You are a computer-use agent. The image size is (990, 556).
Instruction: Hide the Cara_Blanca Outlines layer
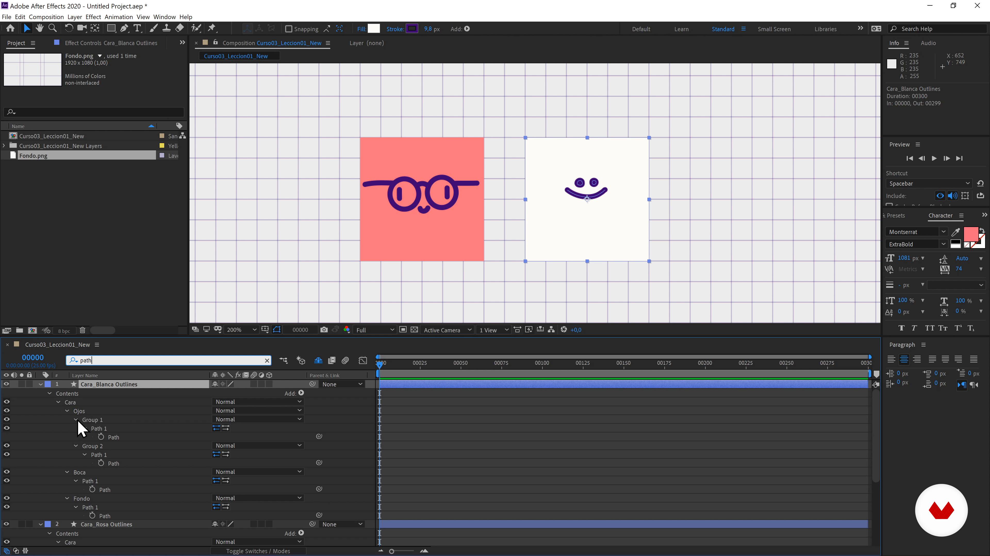pyautogui.click(x=6, y=384)
